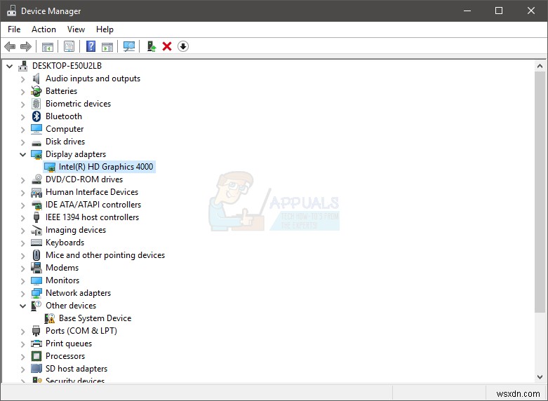Expand the Human Interface Devices category
Screen dimensions: 548x401
22,193
